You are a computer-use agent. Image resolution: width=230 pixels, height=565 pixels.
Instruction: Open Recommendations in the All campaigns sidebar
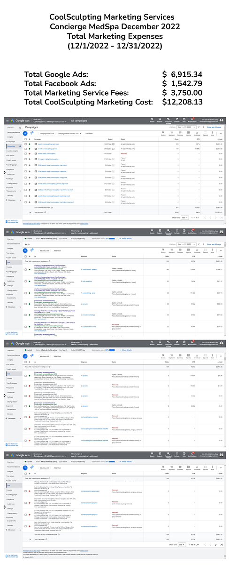(x=13, y=132)
